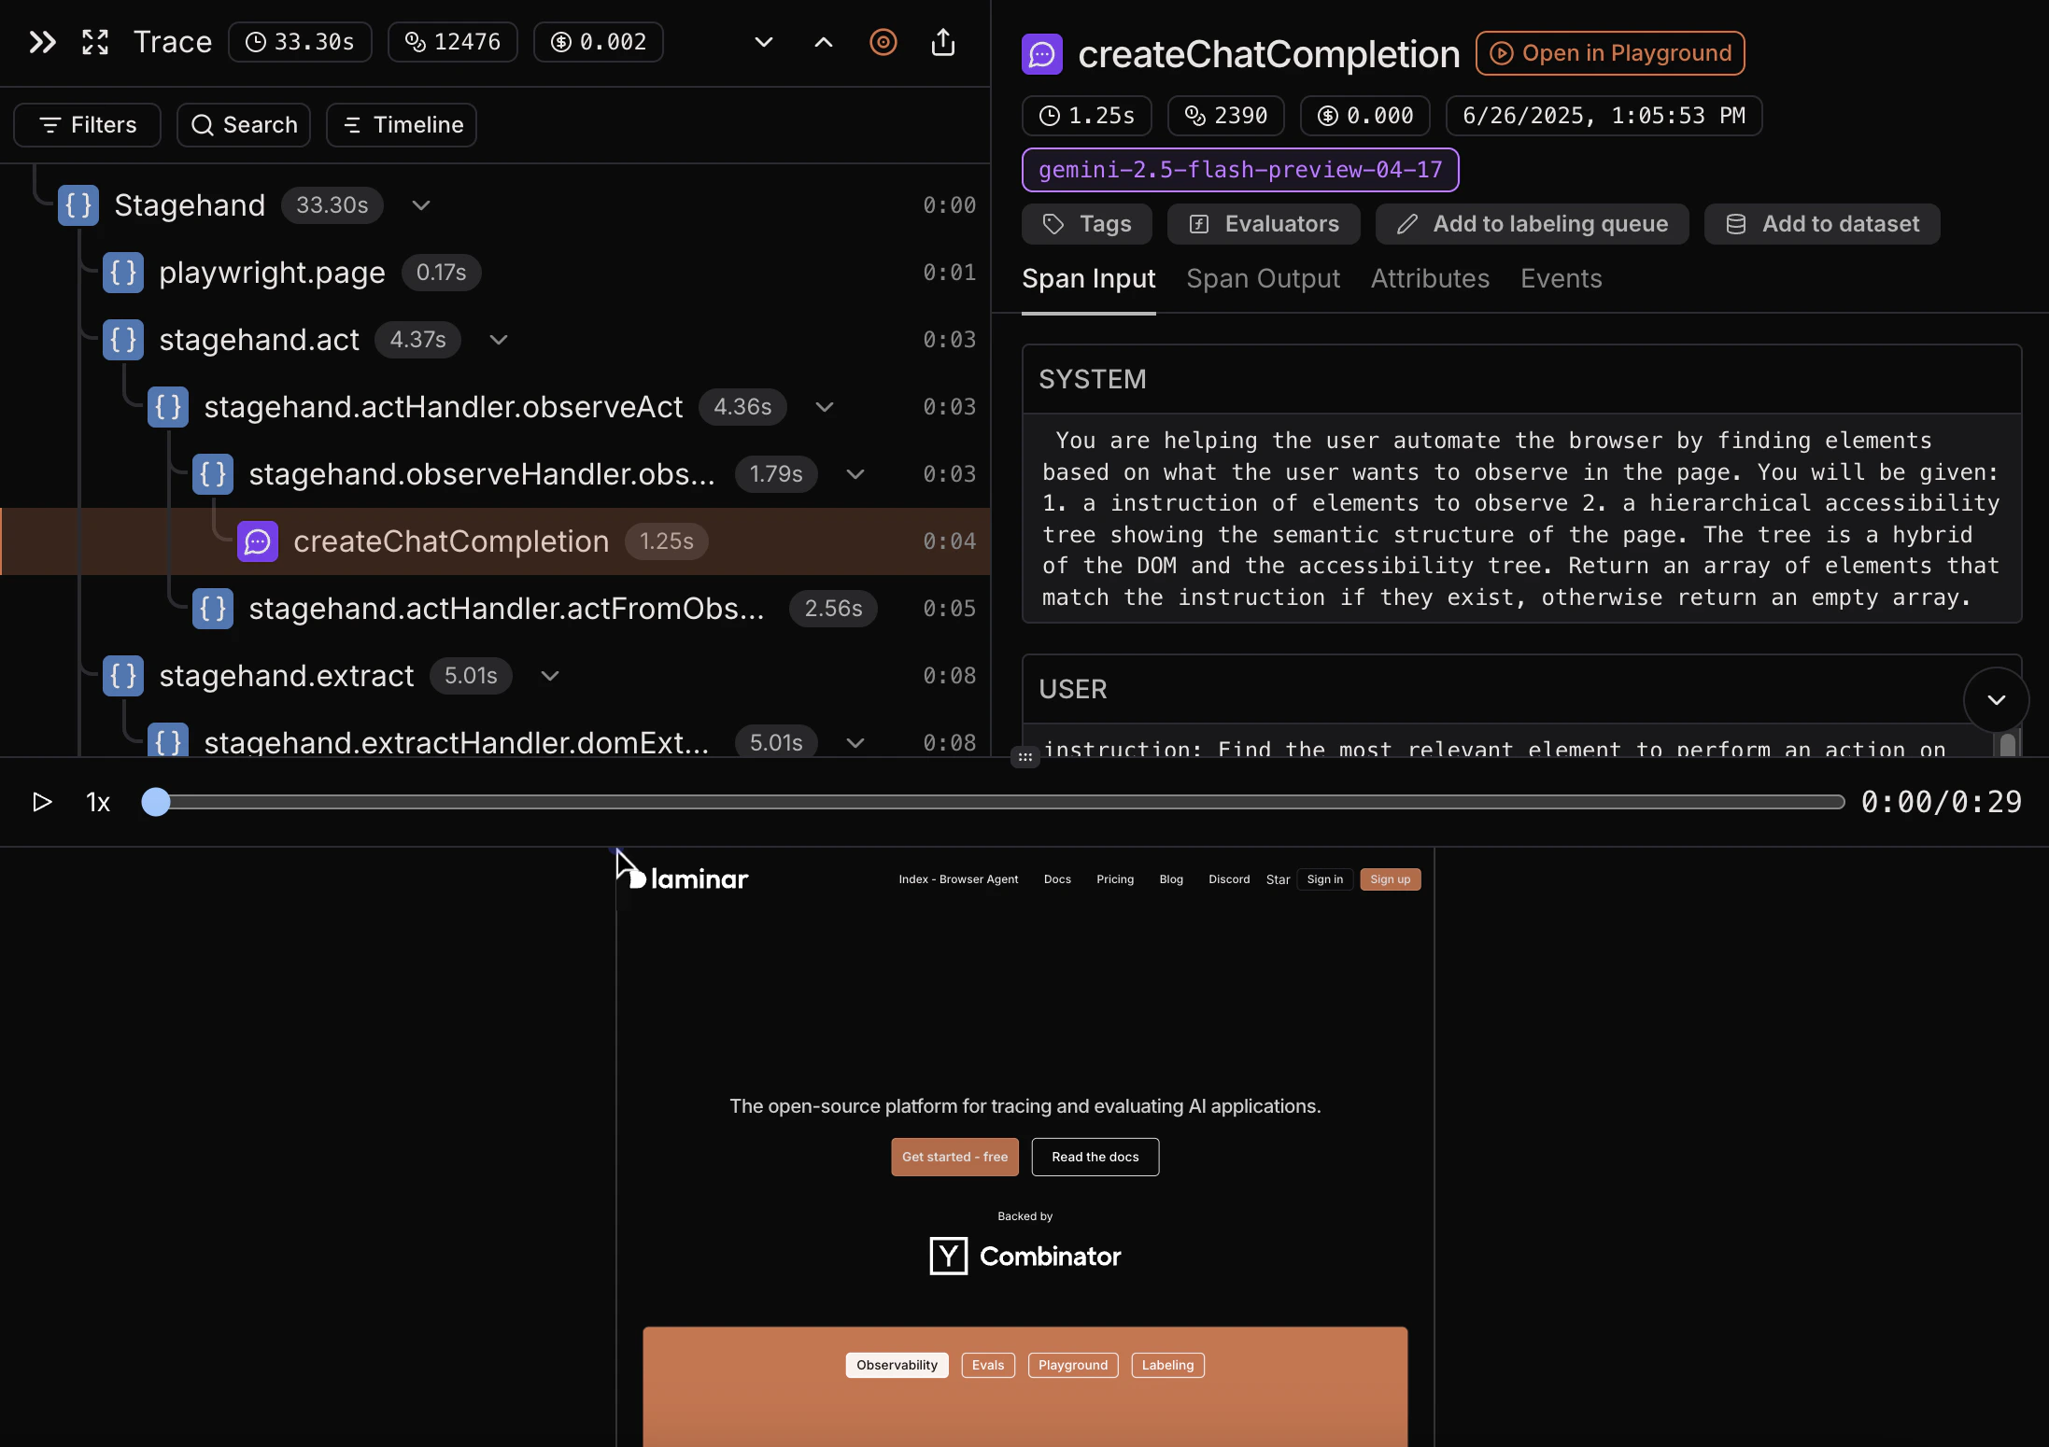2049x1447 pixels.
Task: Open the Filters options
Action: point(88,125)
